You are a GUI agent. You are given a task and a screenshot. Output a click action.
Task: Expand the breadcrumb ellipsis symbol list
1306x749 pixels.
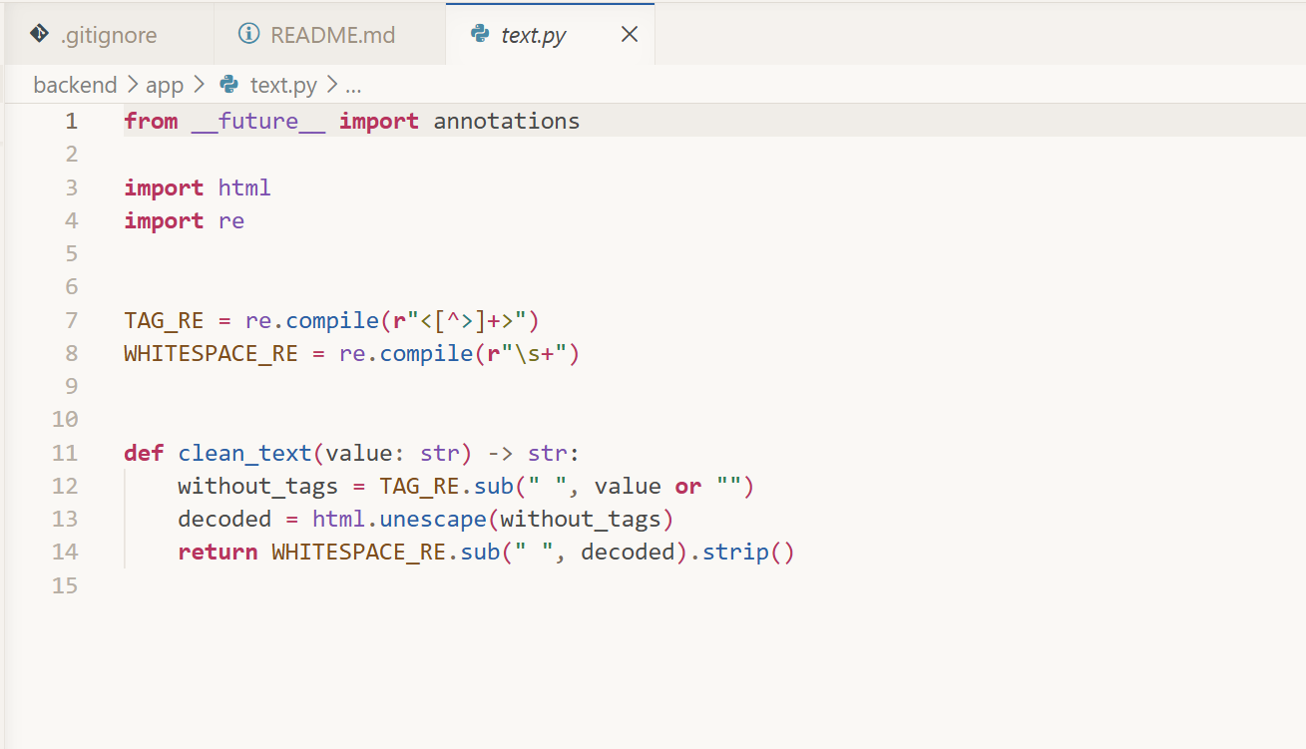tap(352, 86)
